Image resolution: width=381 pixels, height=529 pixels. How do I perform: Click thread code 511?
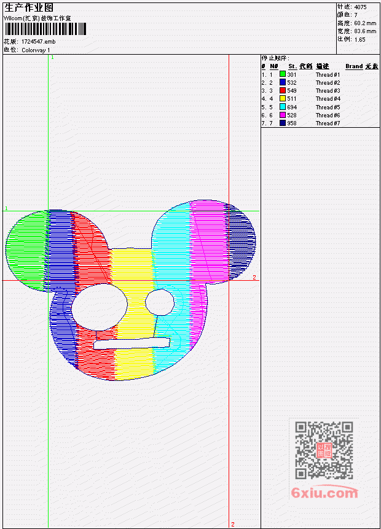pos(291,99)
